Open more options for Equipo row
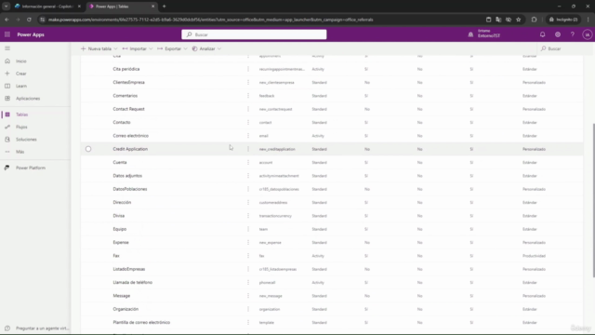Screen dimensions: 595x335 click(248, 229)
